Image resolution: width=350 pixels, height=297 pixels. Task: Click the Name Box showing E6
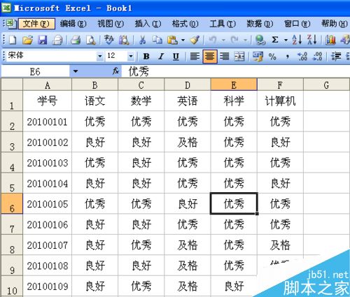pyautogui.click(x=36, y=71)
